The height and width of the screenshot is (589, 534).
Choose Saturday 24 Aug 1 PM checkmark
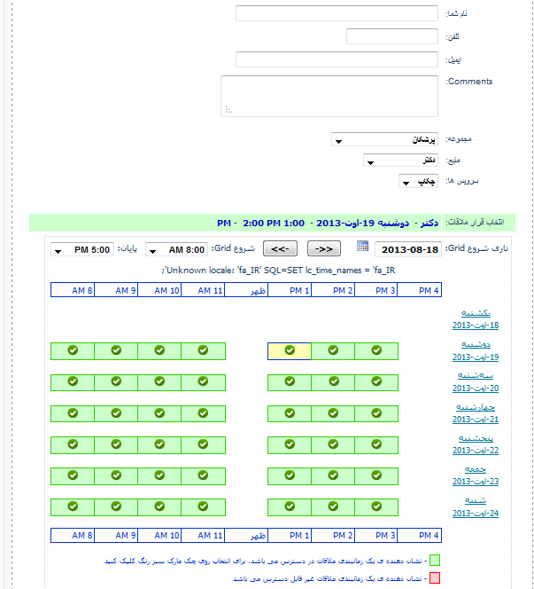[x=289, y=507]
